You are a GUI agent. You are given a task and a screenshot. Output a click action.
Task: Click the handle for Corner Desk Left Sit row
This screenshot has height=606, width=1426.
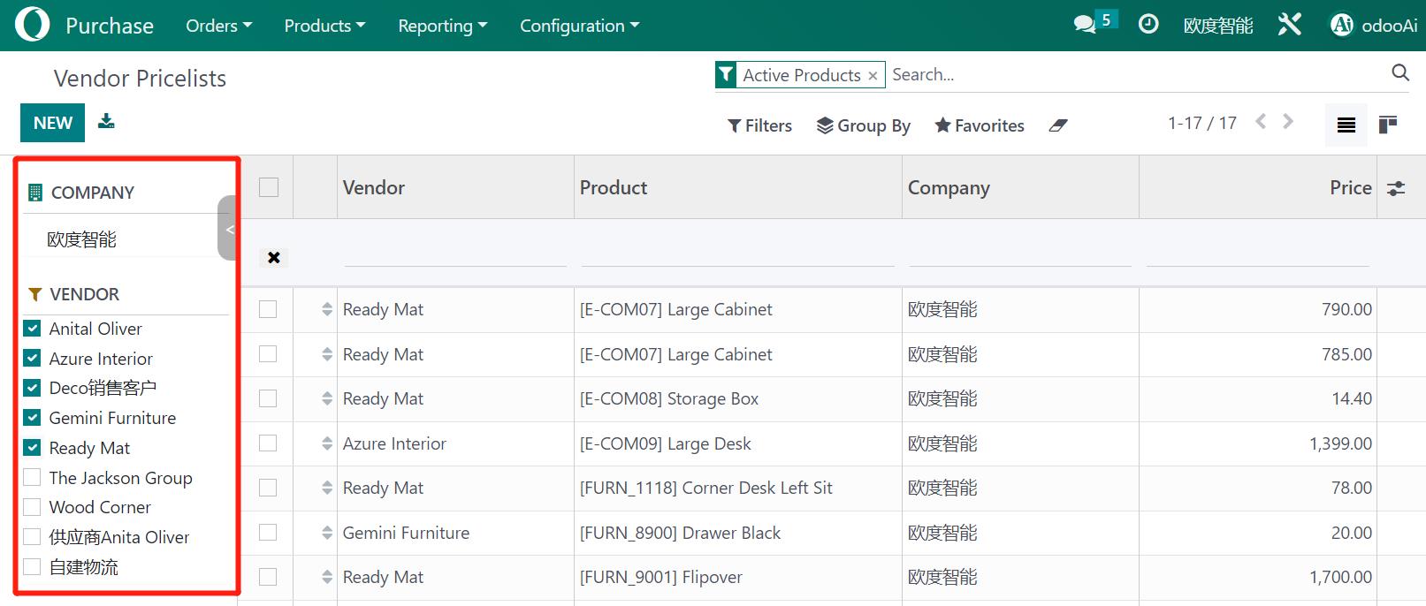[327, 488]
